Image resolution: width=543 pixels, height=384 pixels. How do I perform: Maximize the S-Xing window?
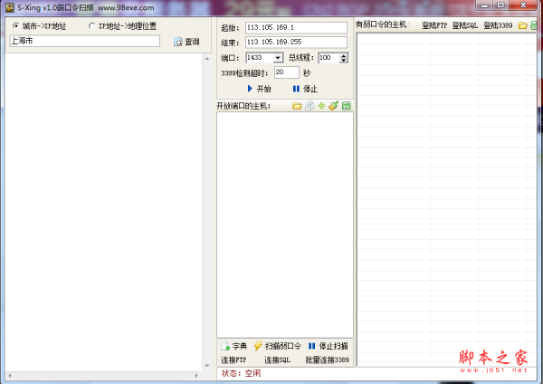(x=500, y=5)
